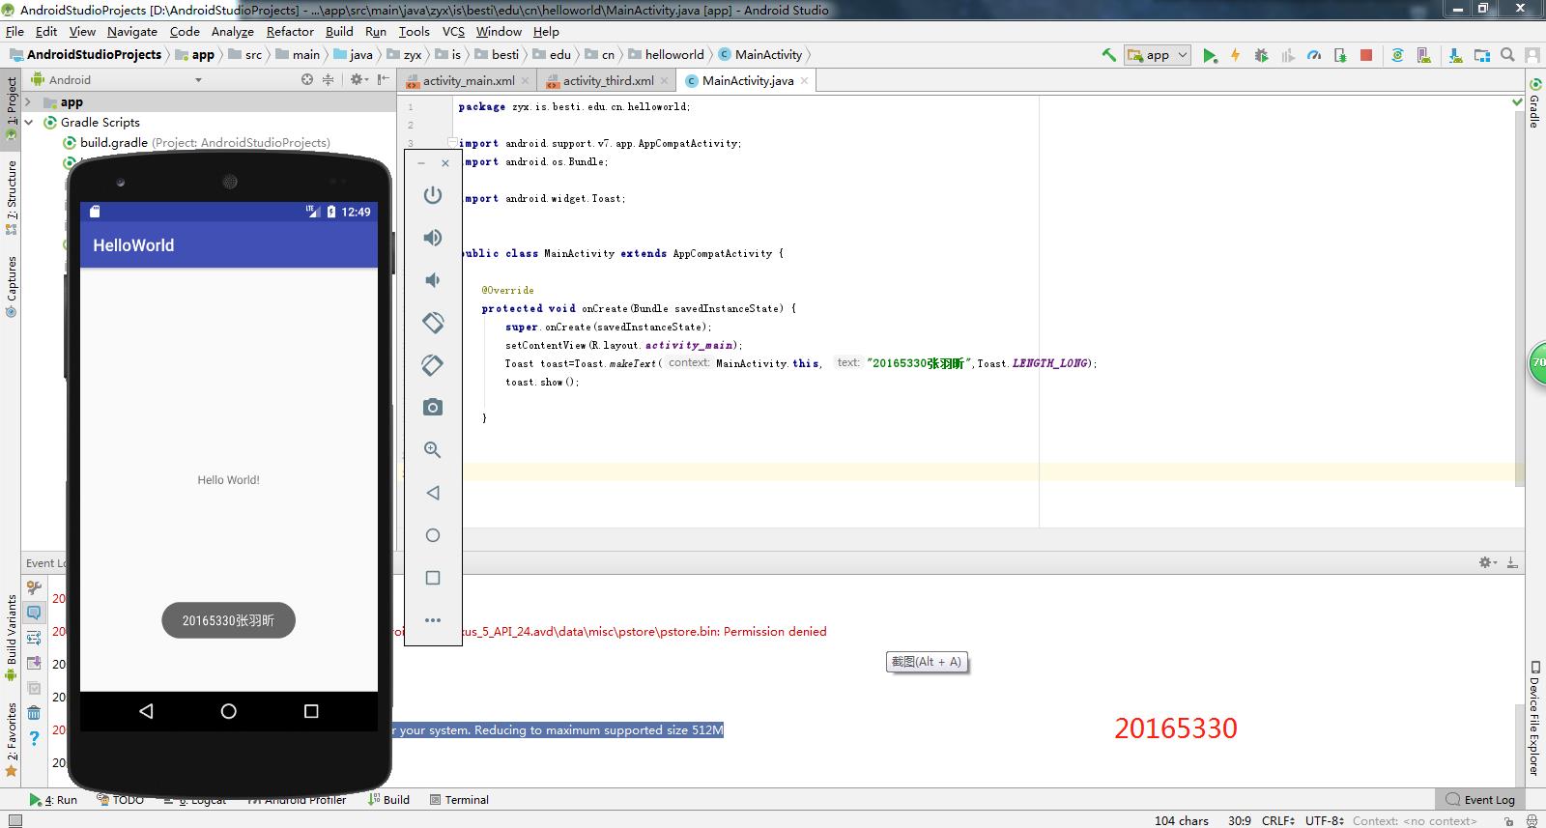The width and height of the screenshot is (1546, 828).
Task: Open the Refactor menu
Action: pyautogui.click(x=290, y=31)
